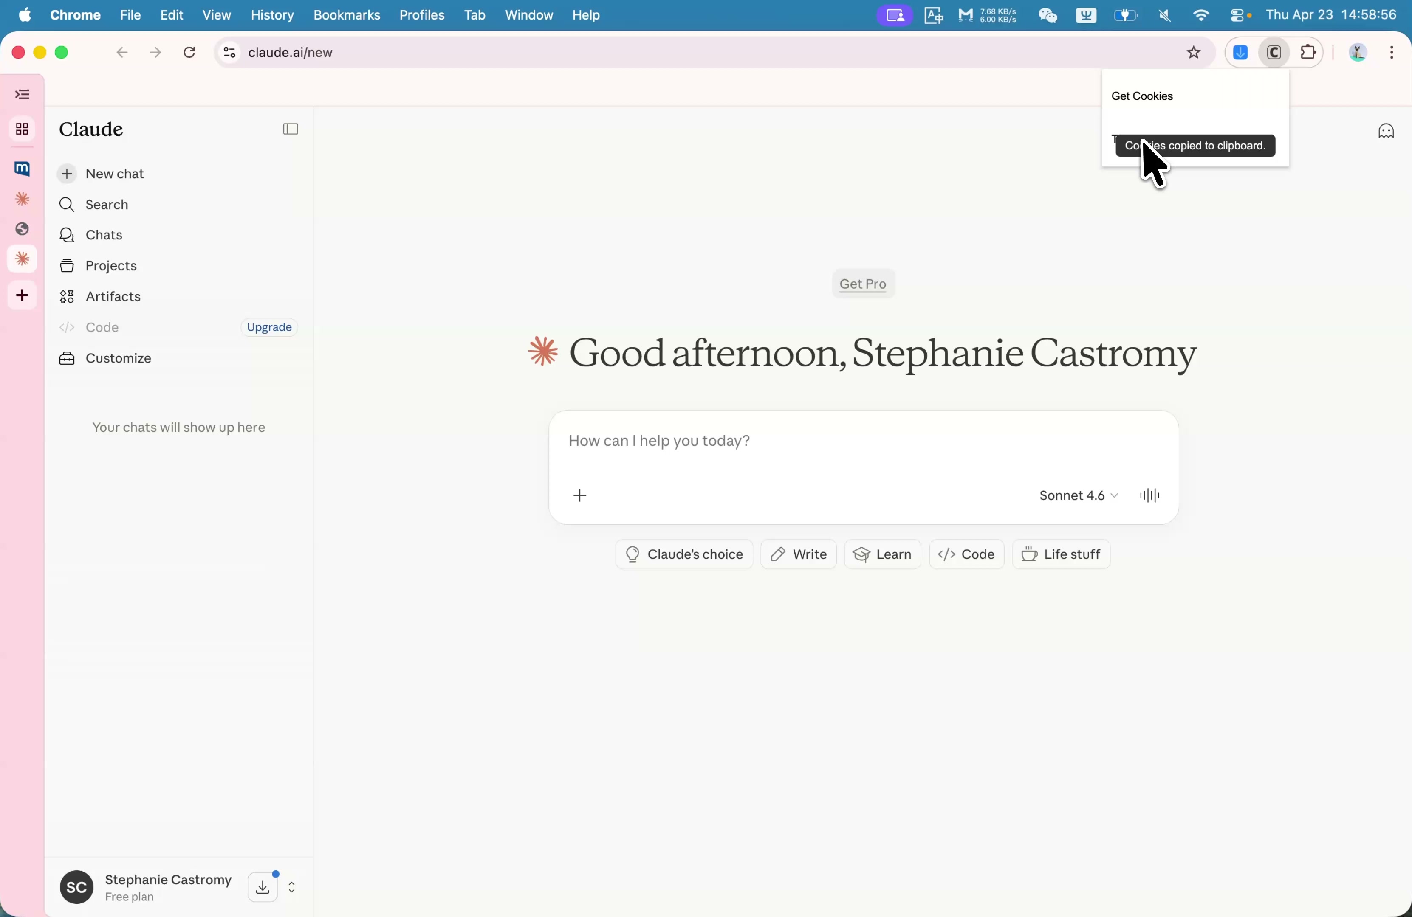Click the battery charging status icon
The width and height of the screenshot is (1412, 917).
[x=1125, y=15]
